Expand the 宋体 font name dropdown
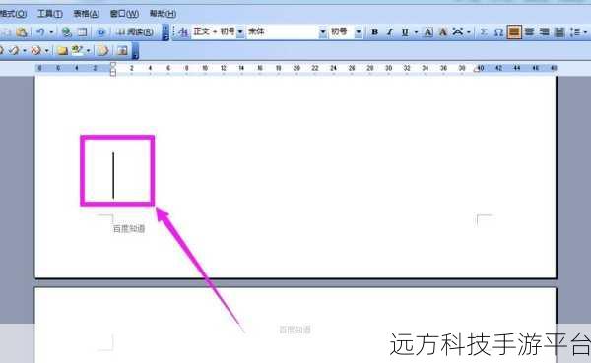591x363 pixels. pyautogui.click(x=323, y=32)
